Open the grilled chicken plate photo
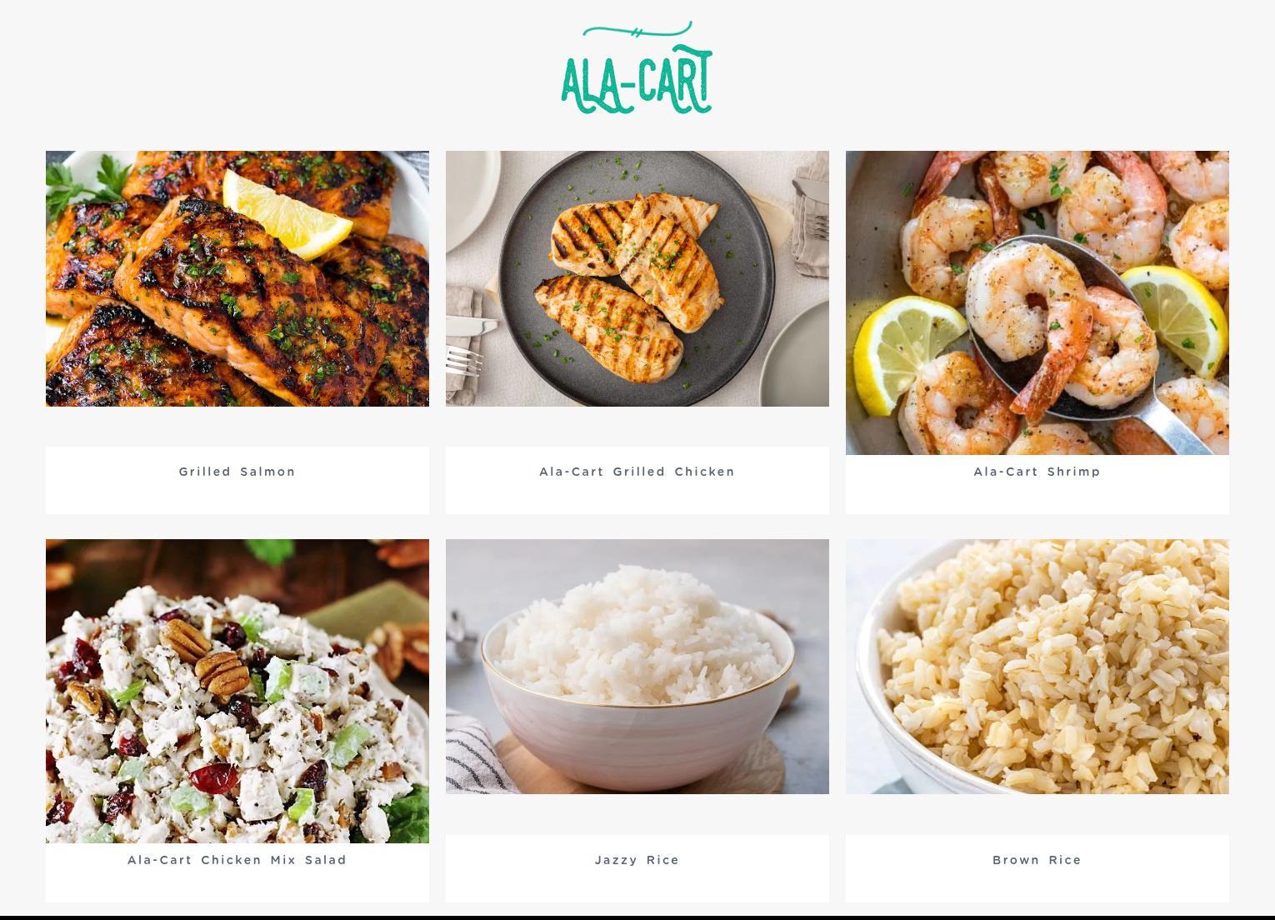1275x920 pixels. click(637, 278)
